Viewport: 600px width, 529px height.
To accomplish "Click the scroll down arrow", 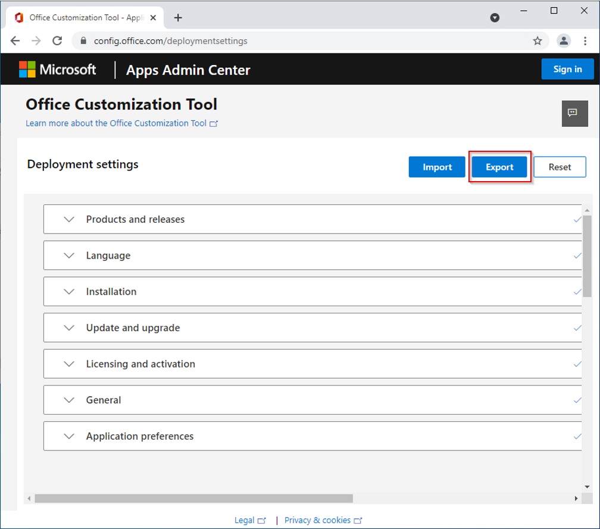I will 587,487.
